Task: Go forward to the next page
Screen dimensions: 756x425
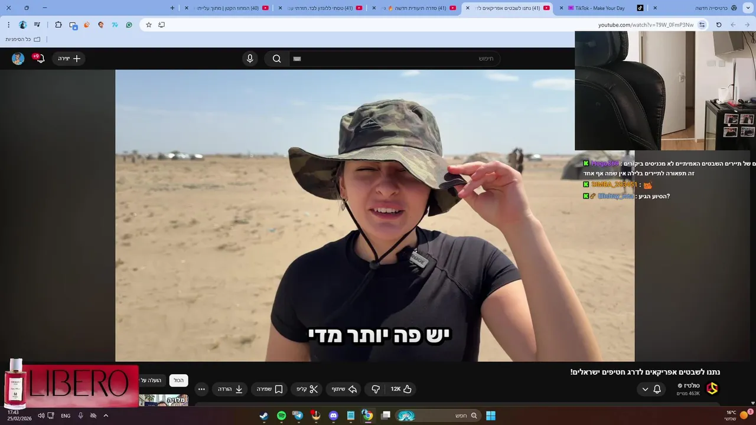Action: [733, 25]
